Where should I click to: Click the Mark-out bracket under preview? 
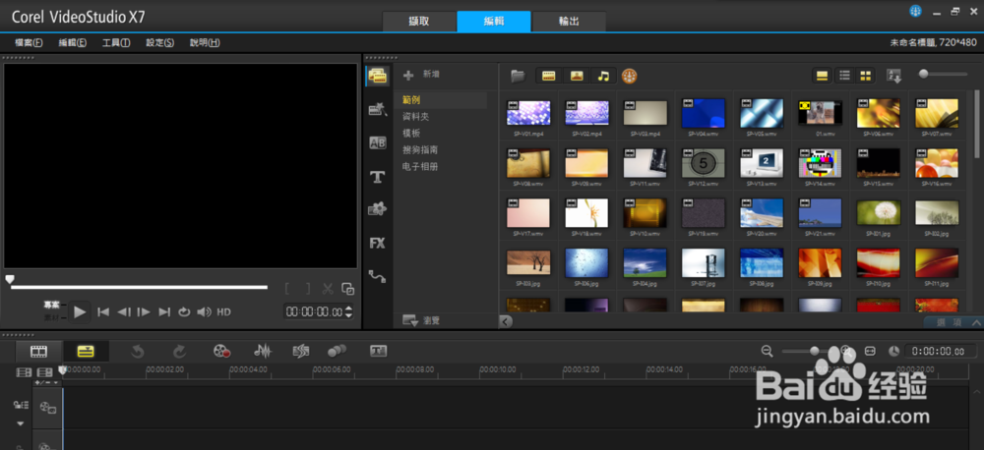point(307,289)
